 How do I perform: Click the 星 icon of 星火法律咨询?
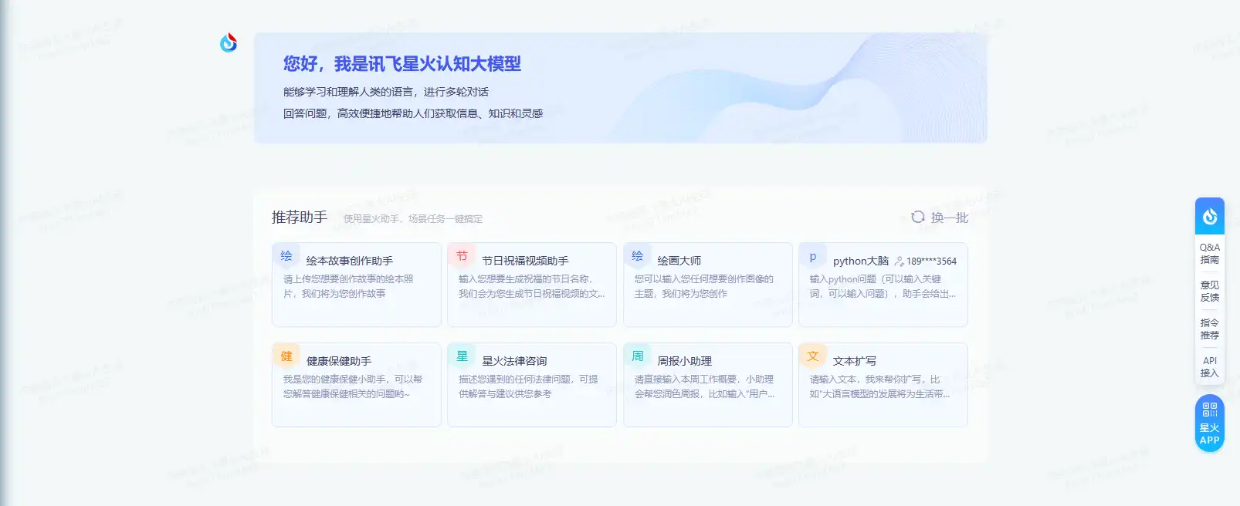(462, 356)
